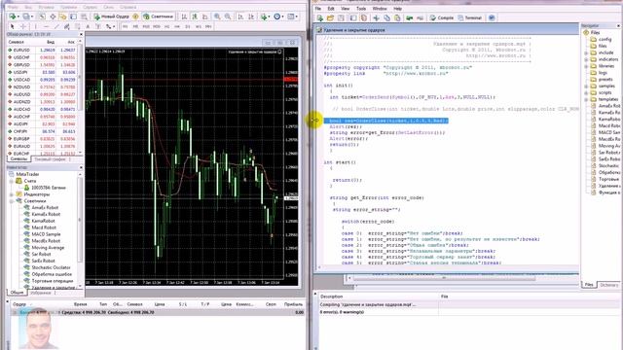The width and height of the screenshot is (623, 350).
Task: Switch chart timeframe to D1
Action: (188, 26)
